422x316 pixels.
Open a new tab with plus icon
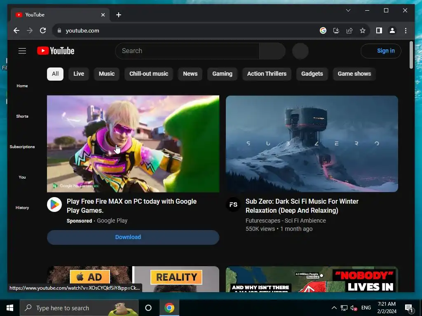coord(119,15)
